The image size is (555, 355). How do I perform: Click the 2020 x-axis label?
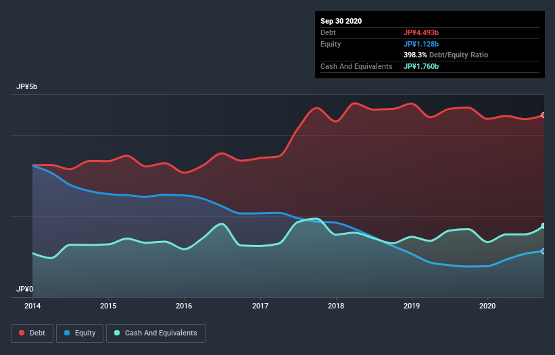tap(487, 306)
